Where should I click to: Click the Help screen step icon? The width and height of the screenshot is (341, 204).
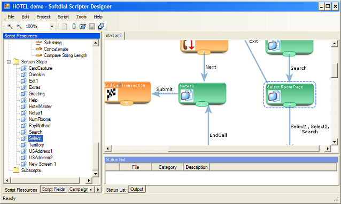coord(24,100)
